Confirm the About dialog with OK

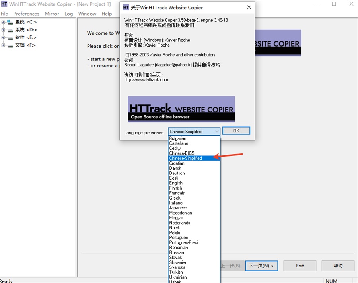[x=236, y=131]
